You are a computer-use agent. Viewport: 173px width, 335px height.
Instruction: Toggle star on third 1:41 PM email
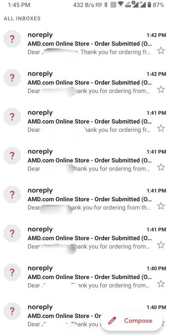click(161, 206)
